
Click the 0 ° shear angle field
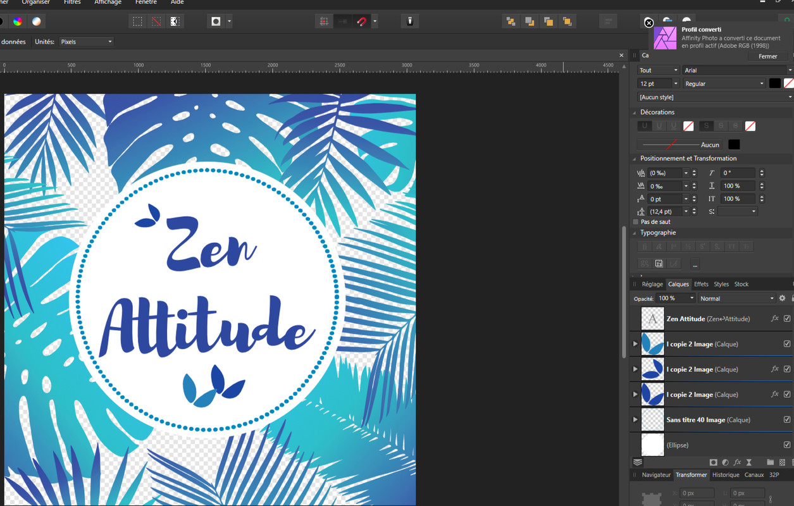click(738, 173)
